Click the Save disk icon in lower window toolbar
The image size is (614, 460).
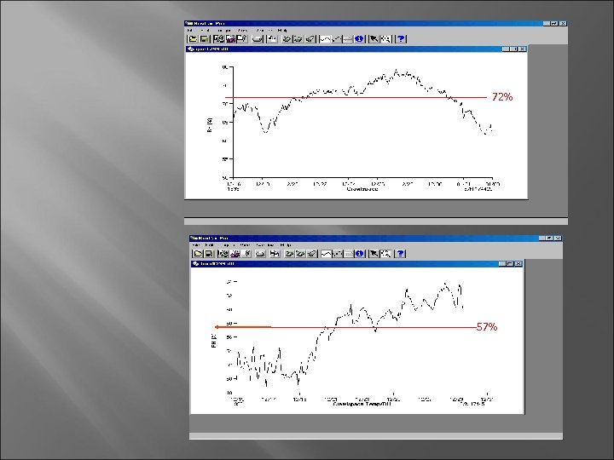click(x=209, y=254)
